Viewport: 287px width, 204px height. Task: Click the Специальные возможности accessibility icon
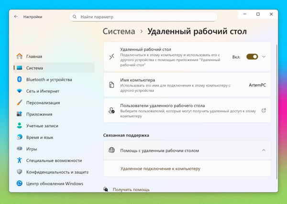point(20,160)
